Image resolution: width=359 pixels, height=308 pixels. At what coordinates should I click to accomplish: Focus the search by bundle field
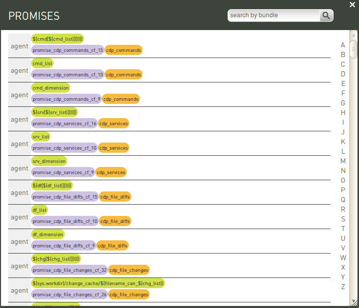click(274, 16)
